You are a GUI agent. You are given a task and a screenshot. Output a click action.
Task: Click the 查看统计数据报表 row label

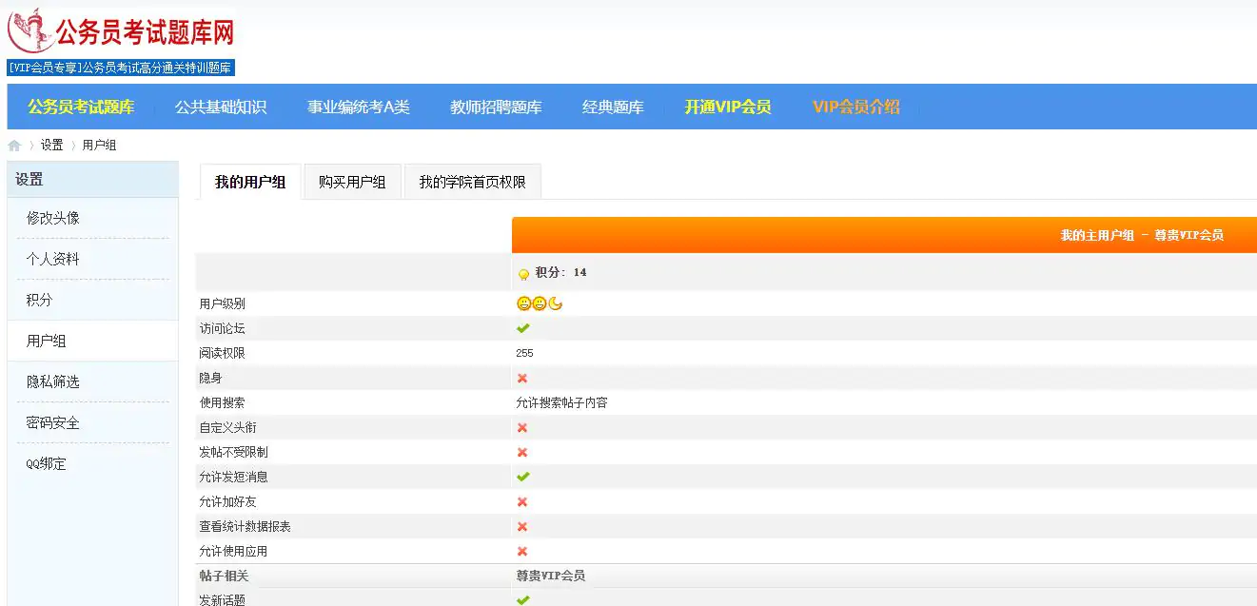[245, 526]
